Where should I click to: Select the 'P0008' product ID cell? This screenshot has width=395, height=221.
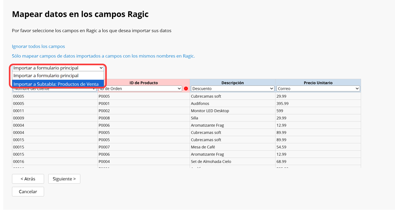[x=104, y=118]
